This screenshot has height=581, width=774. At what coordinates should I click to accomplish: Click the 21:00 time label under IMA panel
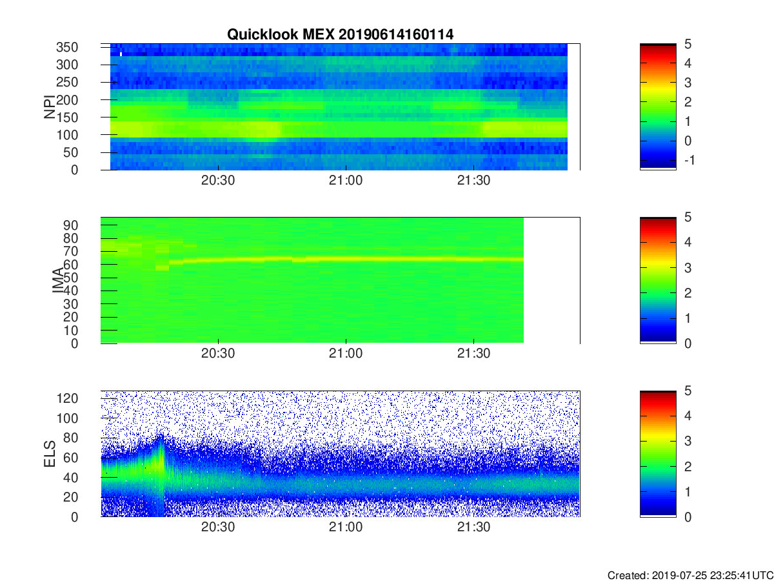[346, 354]
